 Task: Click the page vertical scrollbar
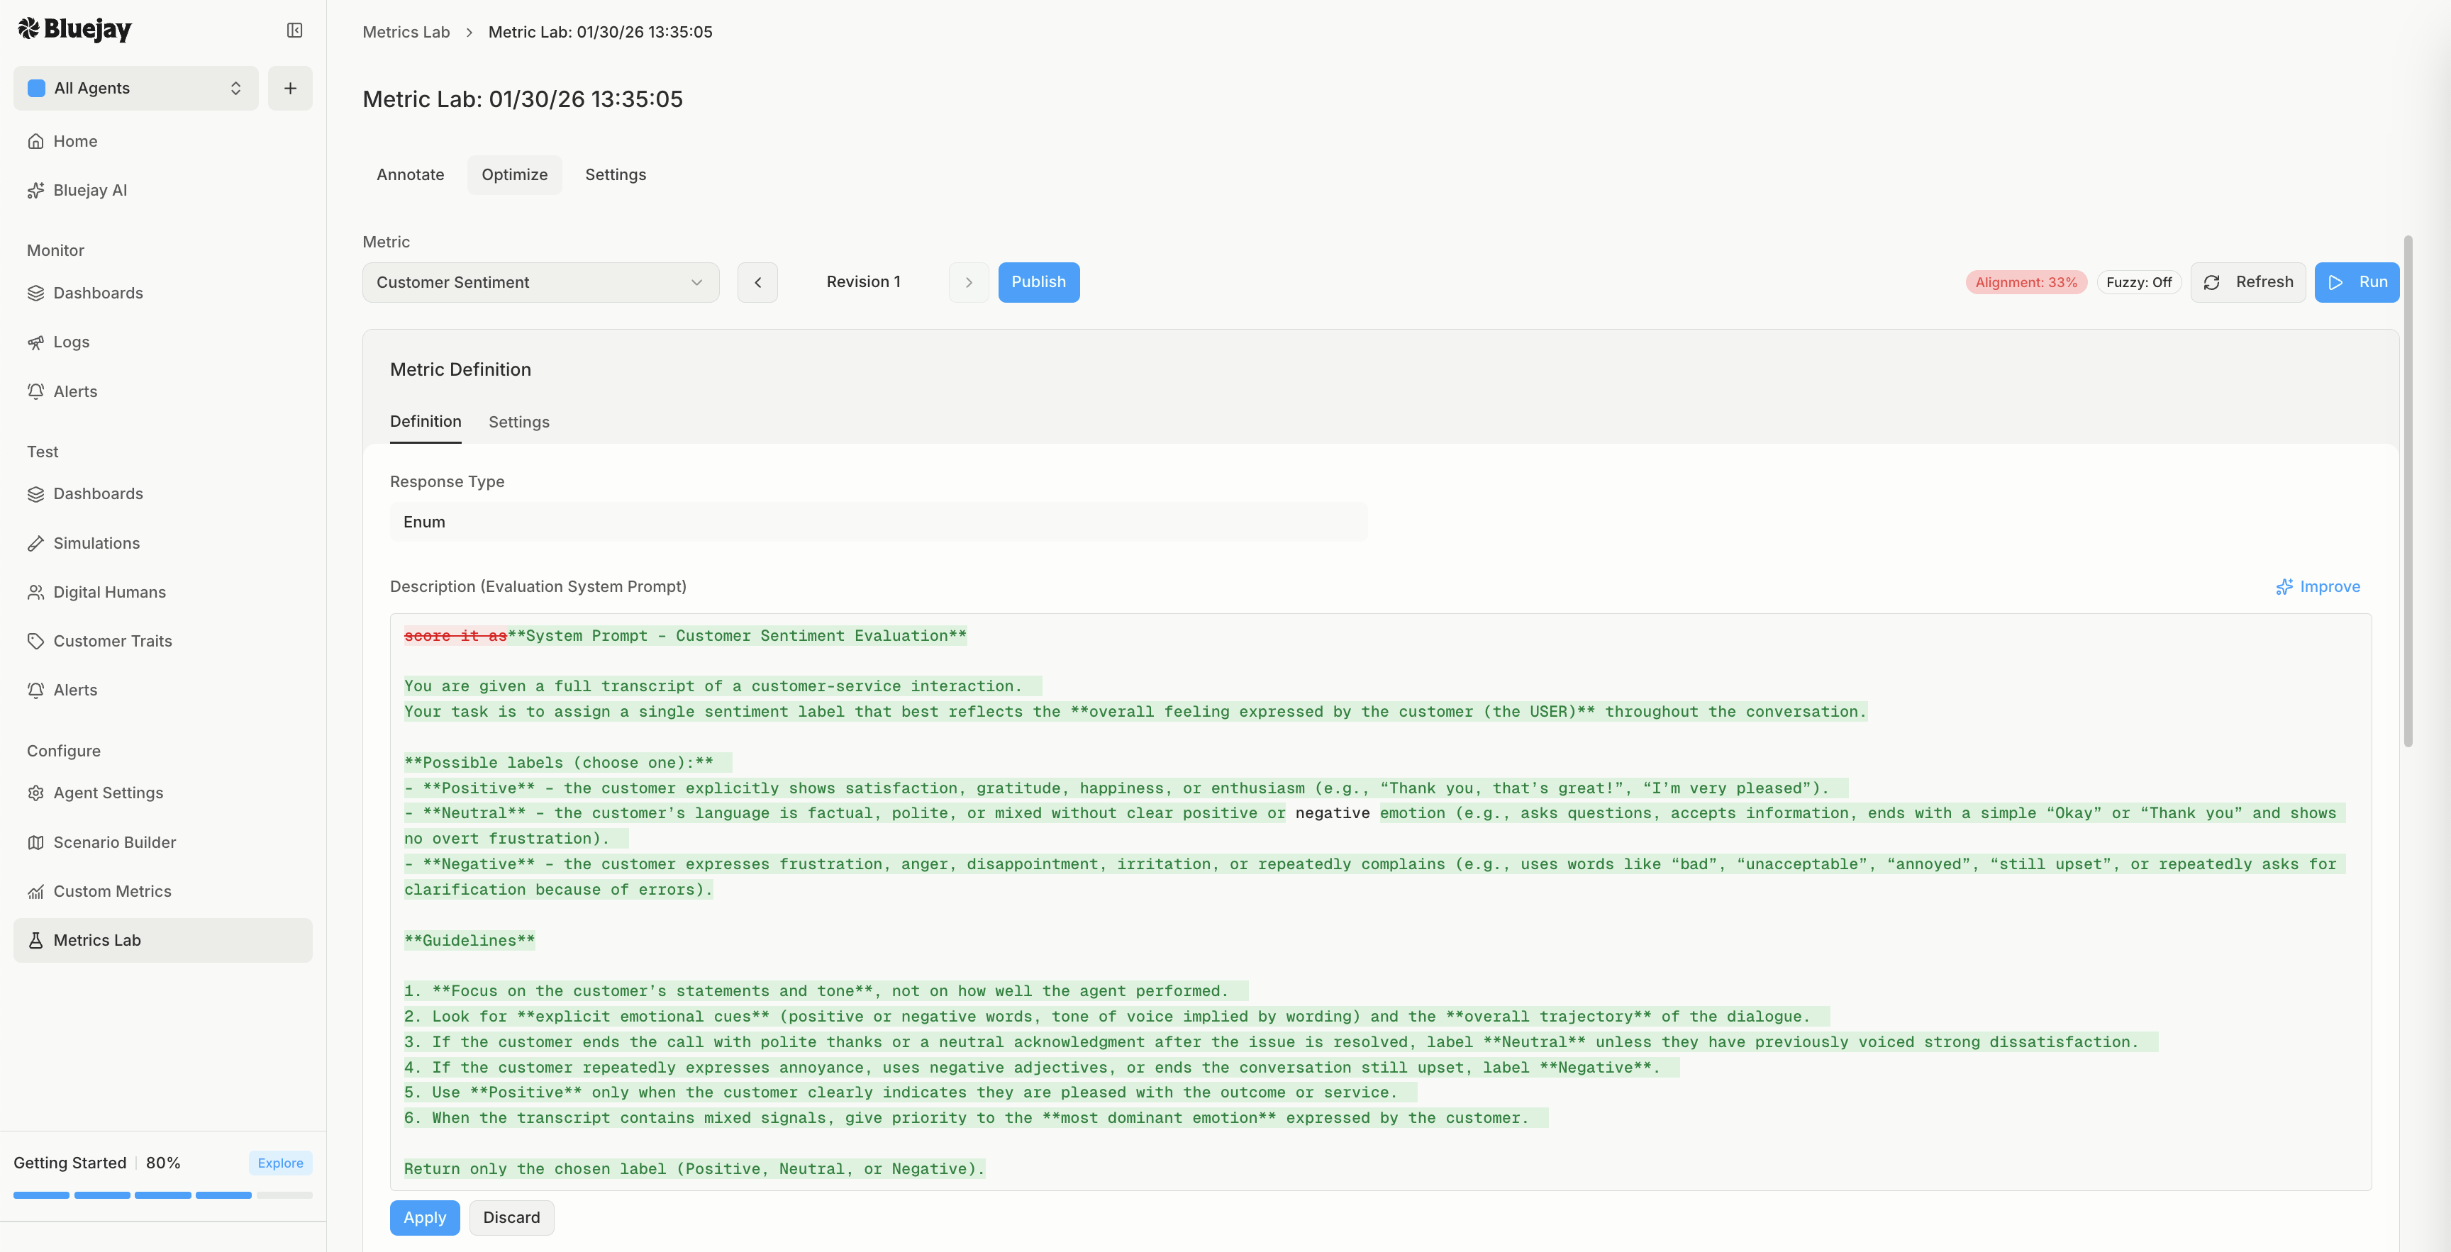[x=2408, y=491]
